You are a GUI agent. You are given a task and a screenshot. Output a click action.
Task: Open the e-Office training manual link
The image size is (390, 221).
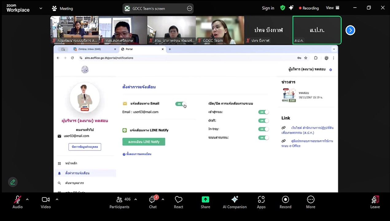pyautogui.click(x=307, y=143)
